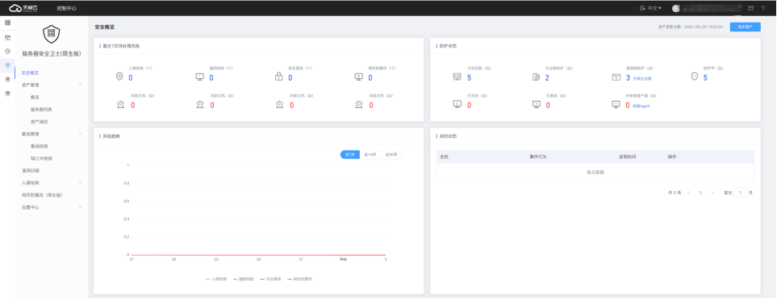Expand the 入侵检测 menu chevron
This screenshot has height=299, width=777.
point(80,183)
